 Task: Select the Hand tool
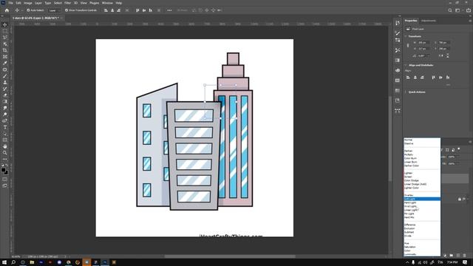[x=5, y=146]
